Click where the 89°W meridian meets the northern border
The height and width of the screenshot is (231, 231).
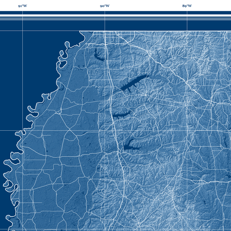(187, 31)
